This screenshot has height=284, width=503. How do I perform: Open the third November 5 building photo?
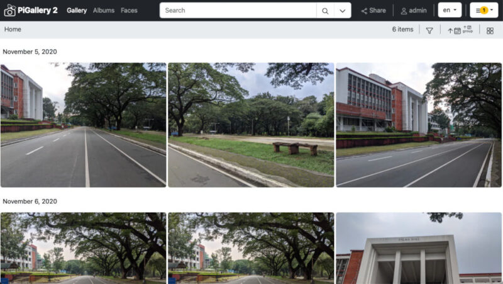pos(419,125)
